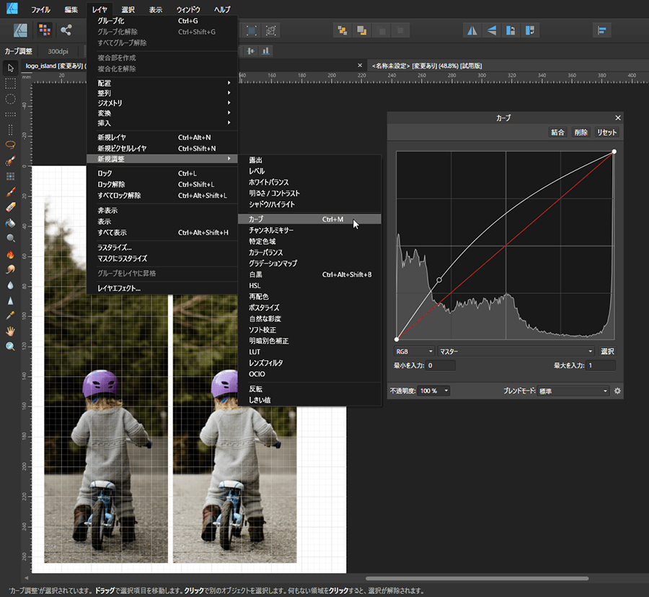Open the alignment toolbar icon
This screenshot has height=597, width=649.
click(601, 30)
